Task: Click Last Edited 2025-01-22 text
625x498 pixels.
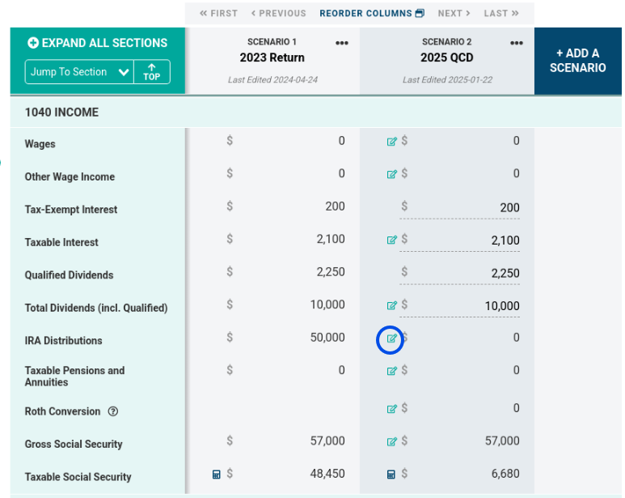Action: click(448, 80)
